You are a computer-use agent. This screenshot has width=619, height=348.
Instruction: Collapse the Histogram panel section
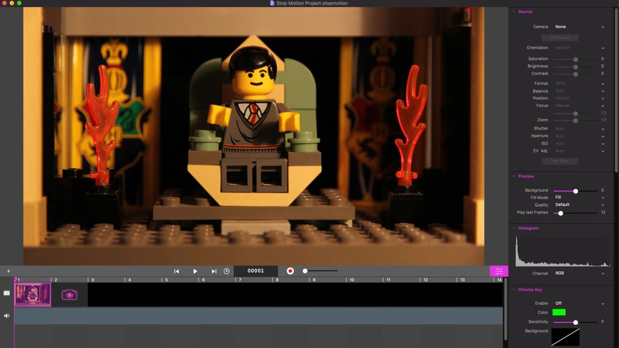pyautogui.click(x=513, y=228)
